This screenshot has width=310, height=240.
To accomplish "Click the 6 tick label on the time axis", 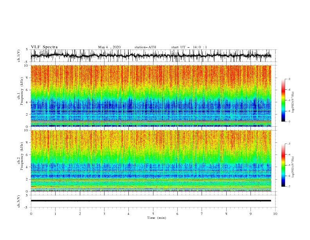I will pos(177,214).
